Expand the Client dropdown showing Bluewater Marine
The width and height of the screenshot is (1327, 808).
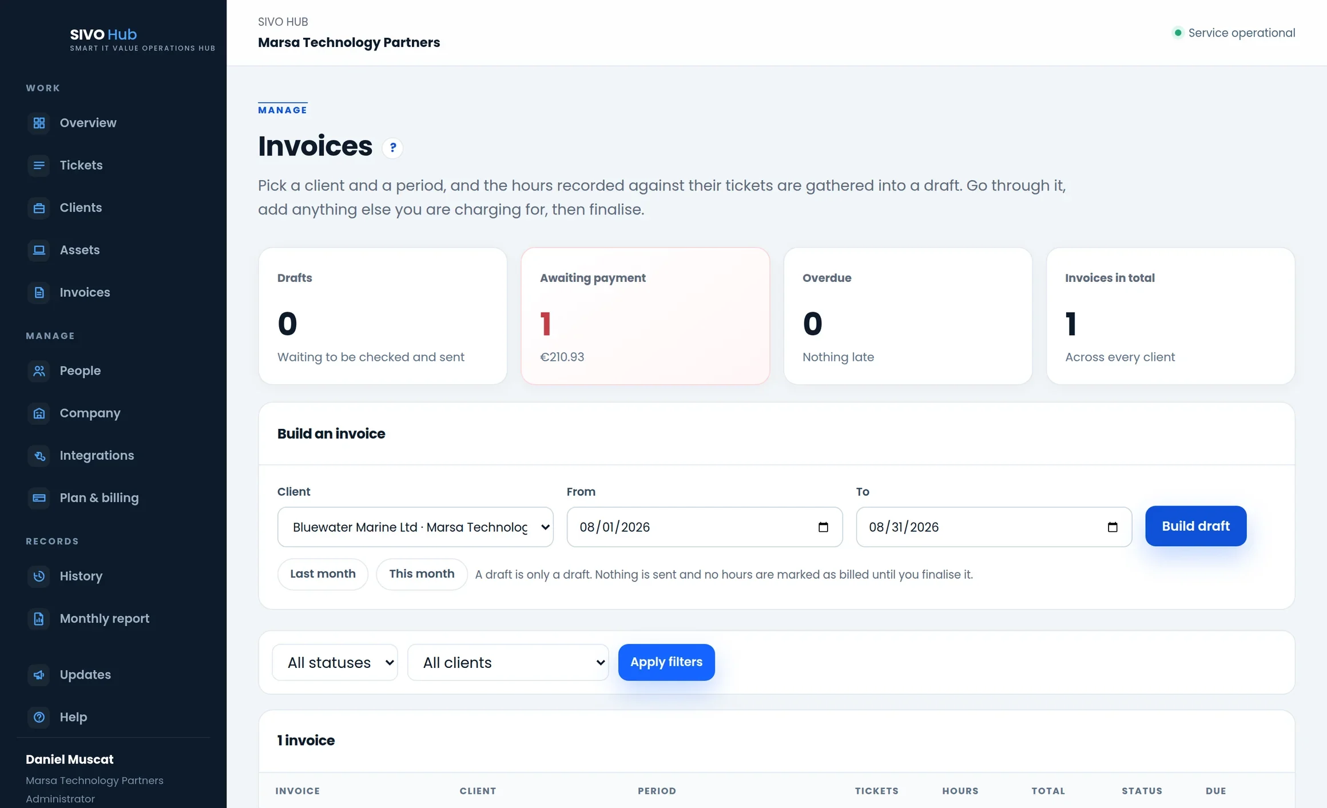(x=415, y=527)
